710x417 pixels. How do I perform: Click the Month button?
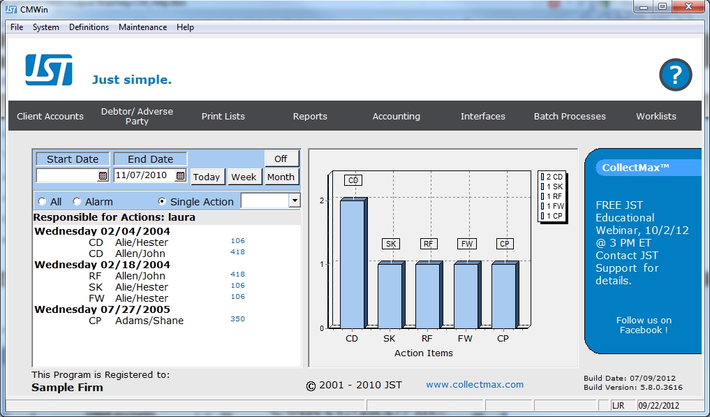[x=281, y=177]
